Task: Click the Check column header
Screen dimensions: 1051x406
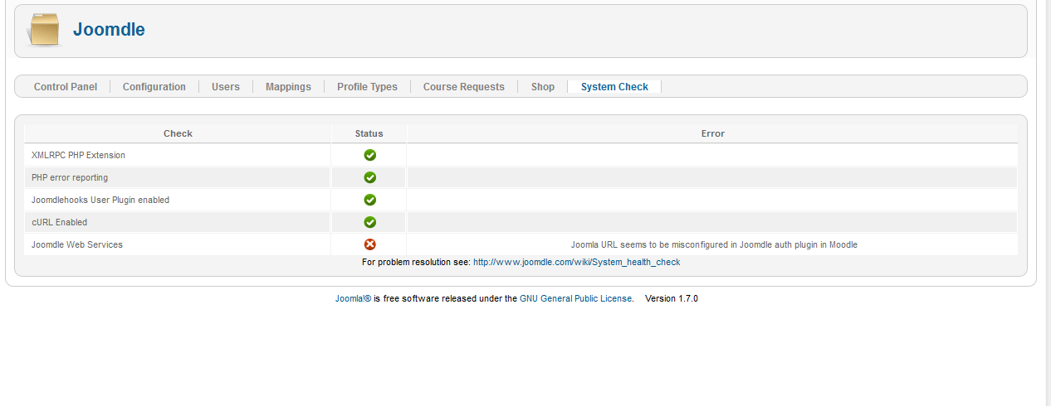Action: click(178, 133)
